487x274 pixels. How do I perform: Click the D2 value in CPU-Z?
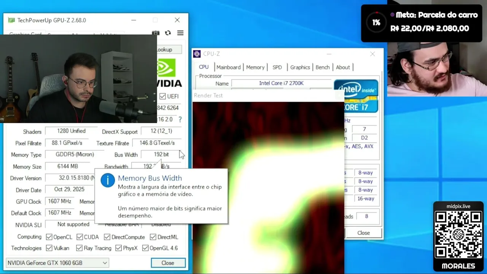point(364,138)
